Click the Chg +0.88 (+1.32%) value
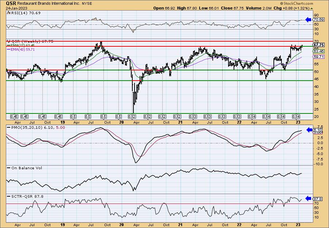Image resolution: width=329 pixels, height=228 pixels. tap(291, 8)
